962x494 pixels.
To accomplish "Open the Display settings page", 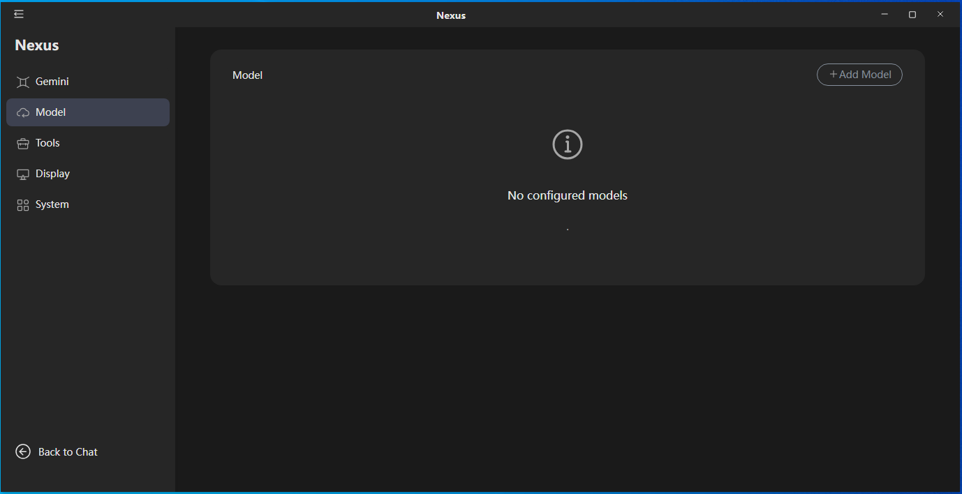I will pyautogui.click(x=52, y=173).
